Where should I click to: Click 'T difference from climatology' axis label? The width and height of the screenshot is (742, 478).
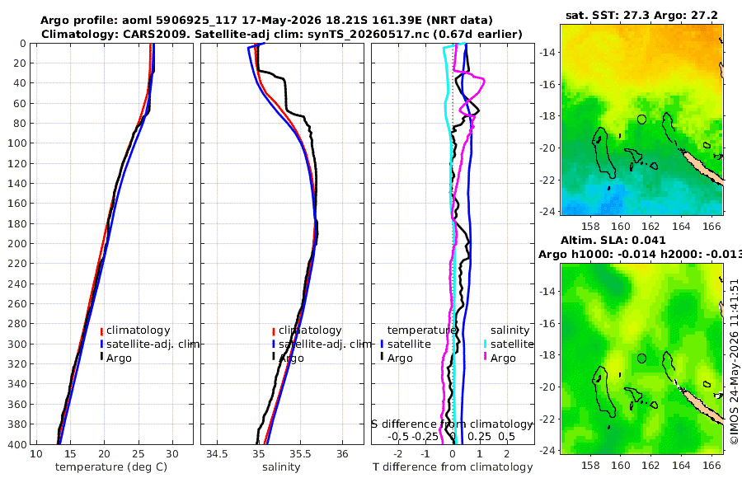click(x=453, y=466)
